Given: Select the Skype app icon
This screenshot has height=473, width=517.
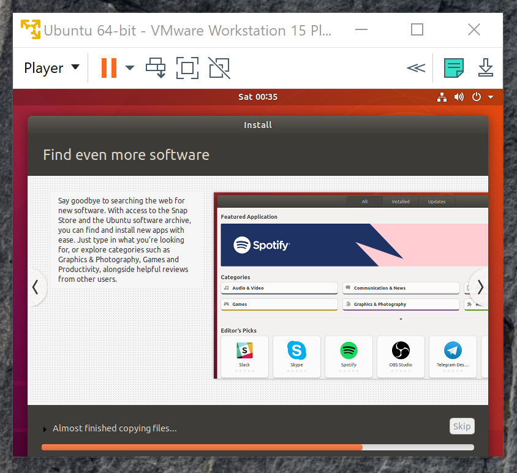Looking at the screenshot, I should tap(296, 356).
